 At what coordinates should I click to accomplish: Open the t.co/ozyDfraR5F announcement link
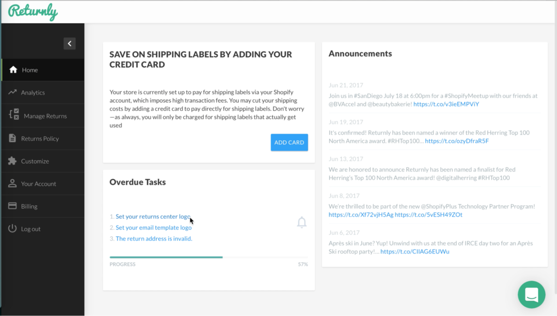click(457, 141)
